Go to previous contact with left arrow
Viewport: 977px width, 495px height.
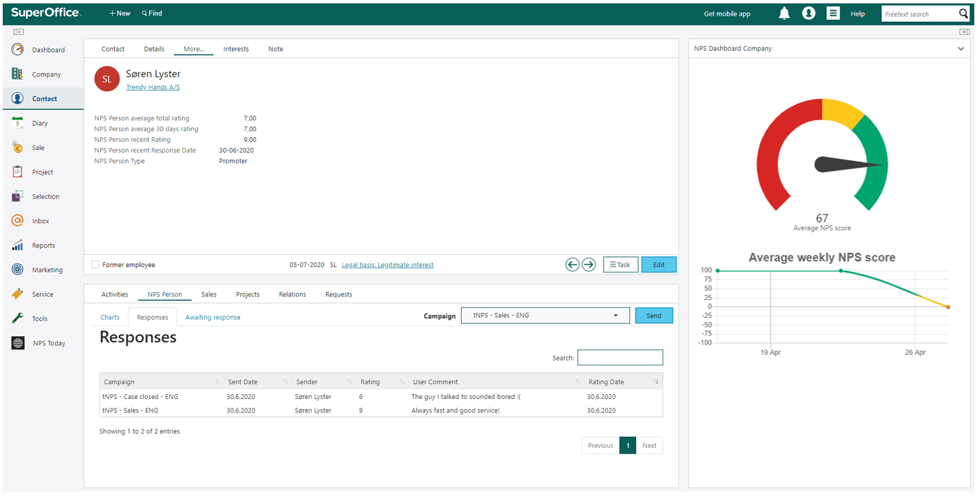pos(573,265)
